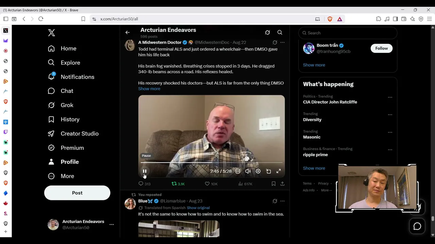Toggle closed captions on the video
Image resolution: width=435 pixels, height=244 pixels.
tap(238, 171)
